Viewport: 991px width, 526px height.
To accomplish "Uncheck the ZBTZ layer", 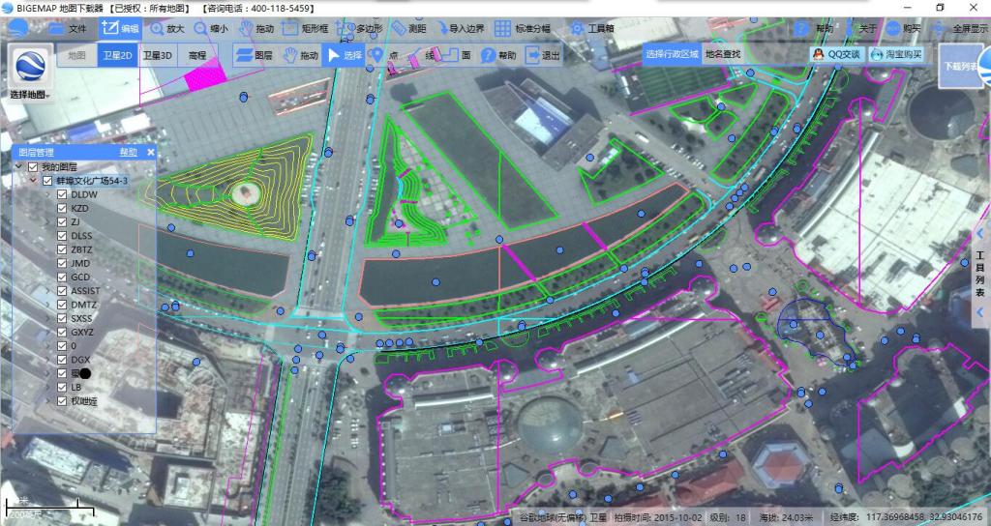I will coord(62,250).
